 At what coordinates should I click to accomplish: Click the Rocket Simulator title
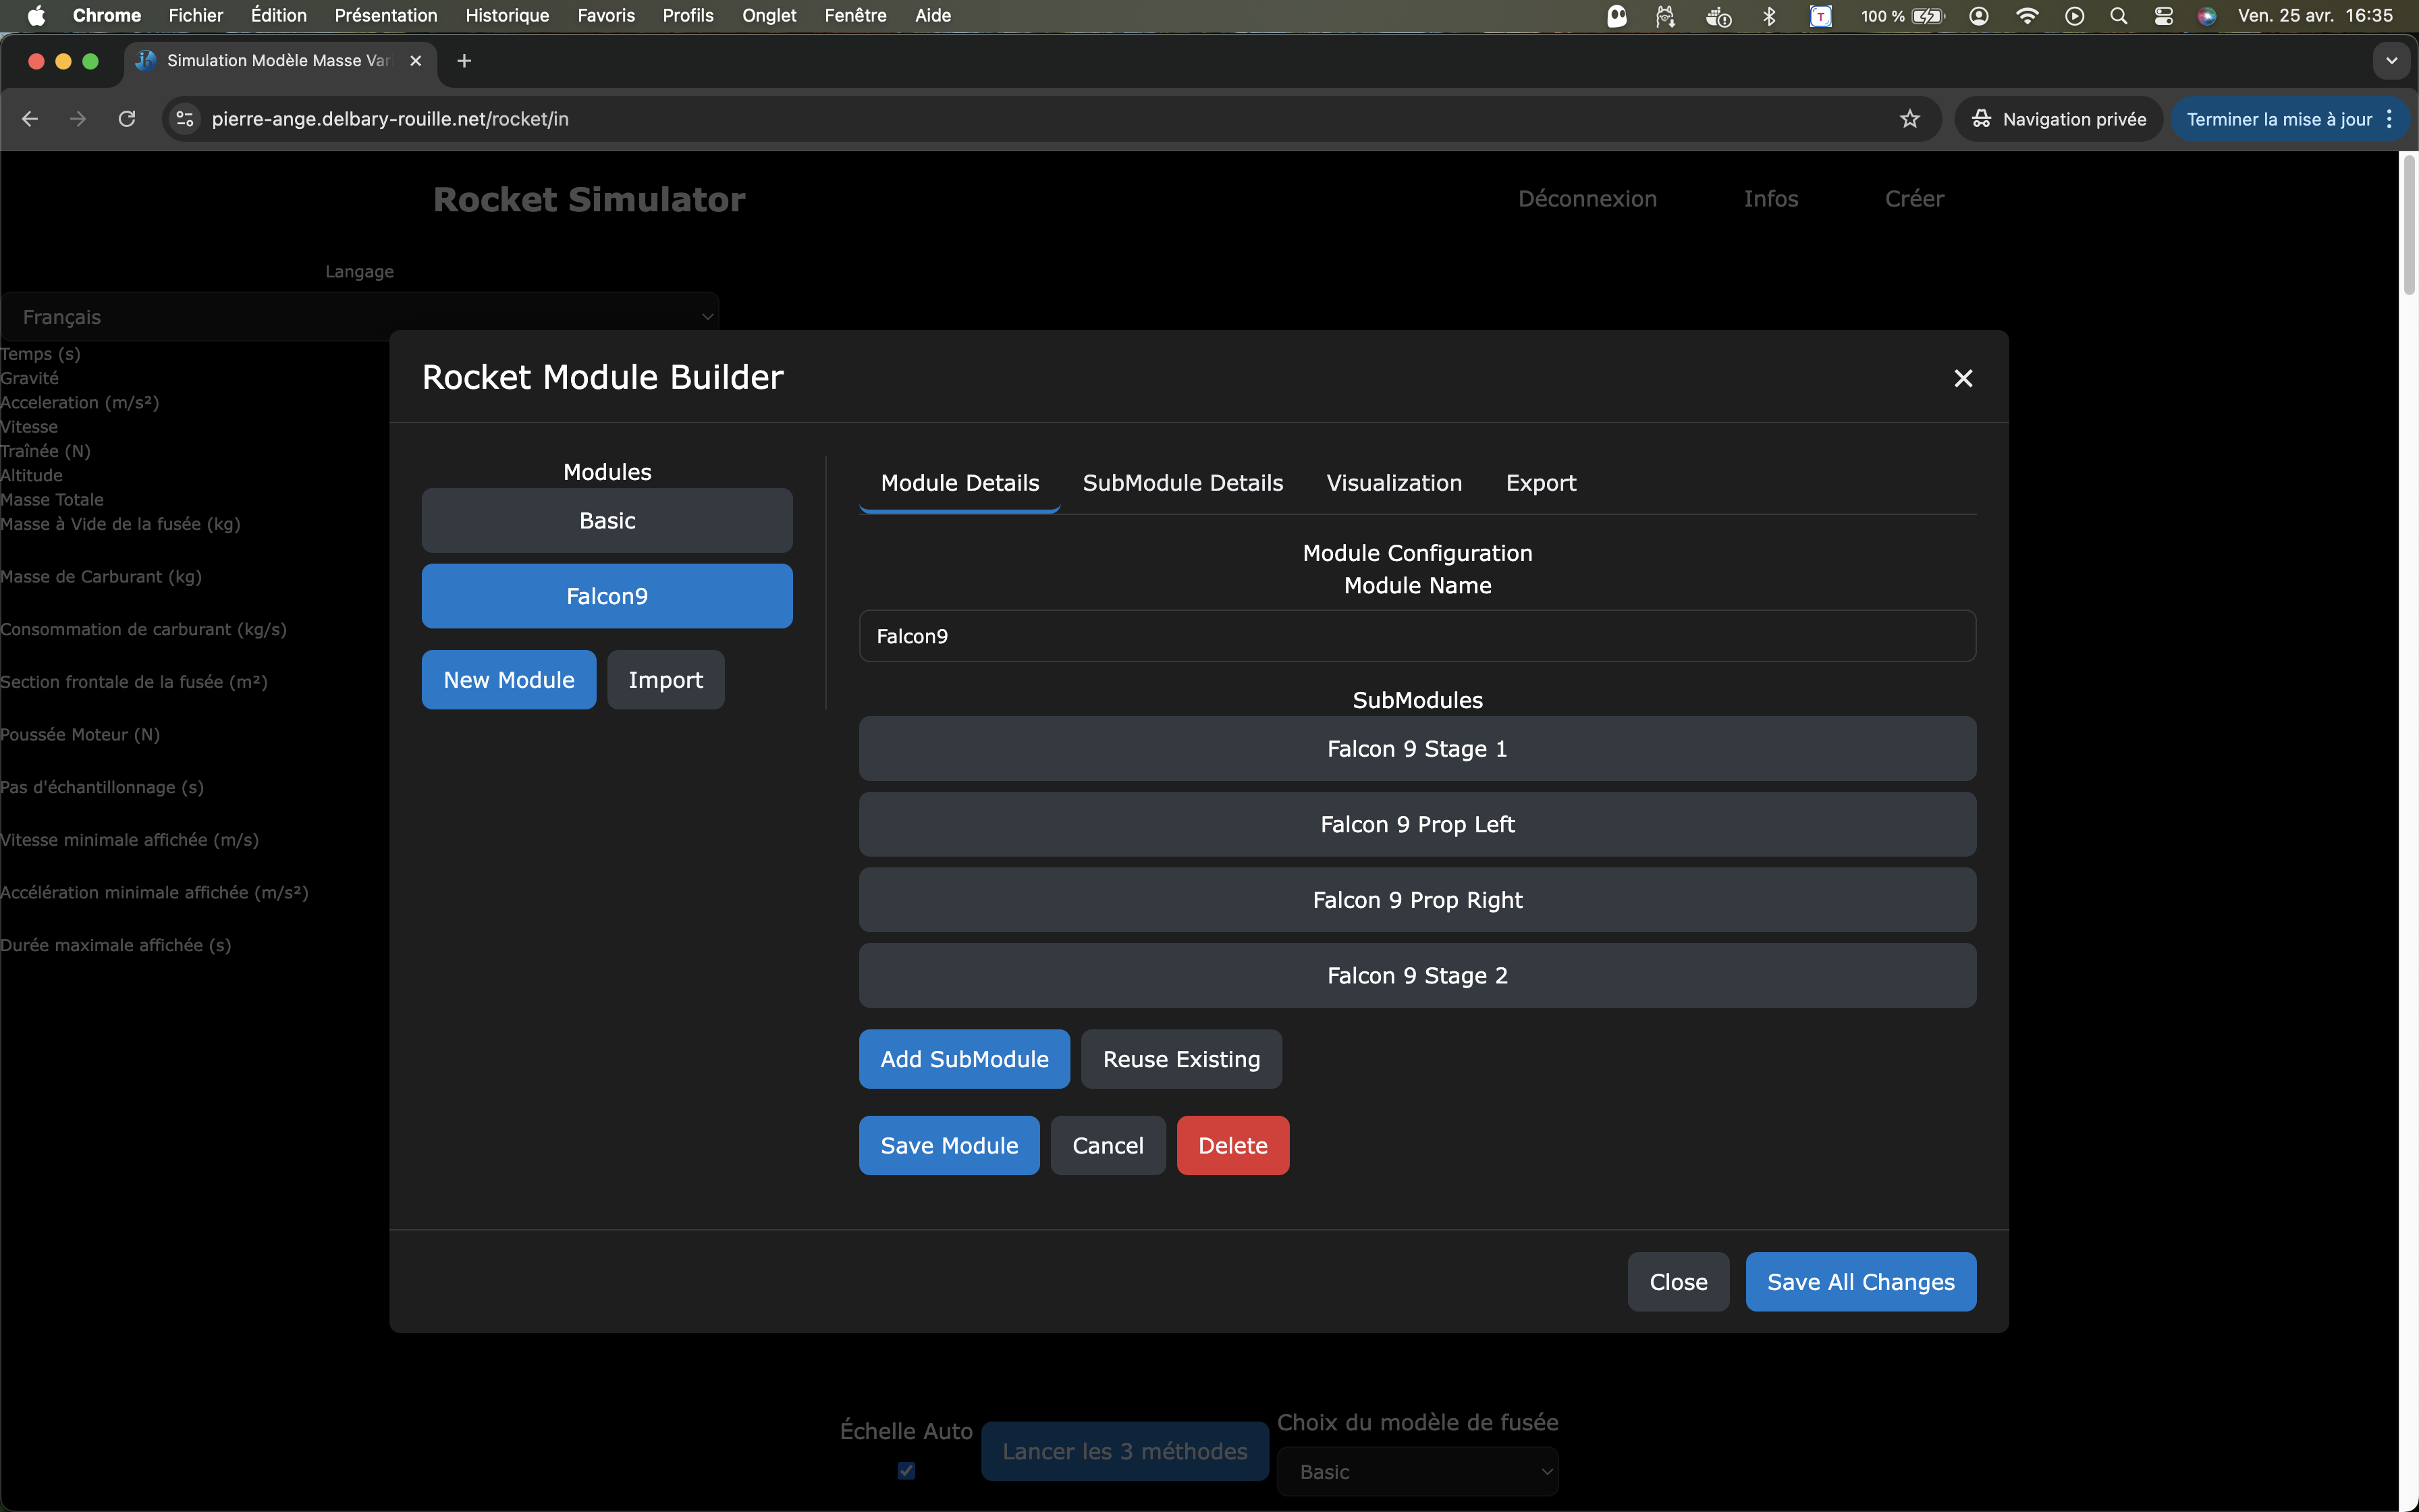pos(590,199)
